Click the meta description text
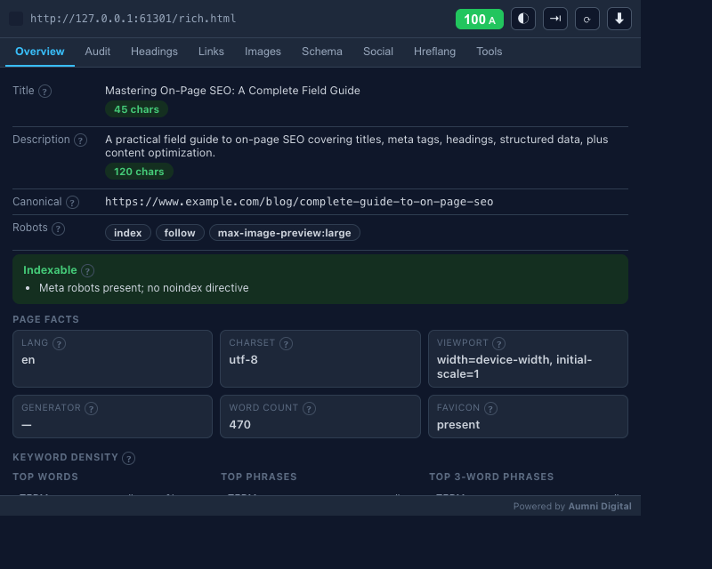Image resolution: width=712 pixels, height=569 pixels. click(357, 146)
